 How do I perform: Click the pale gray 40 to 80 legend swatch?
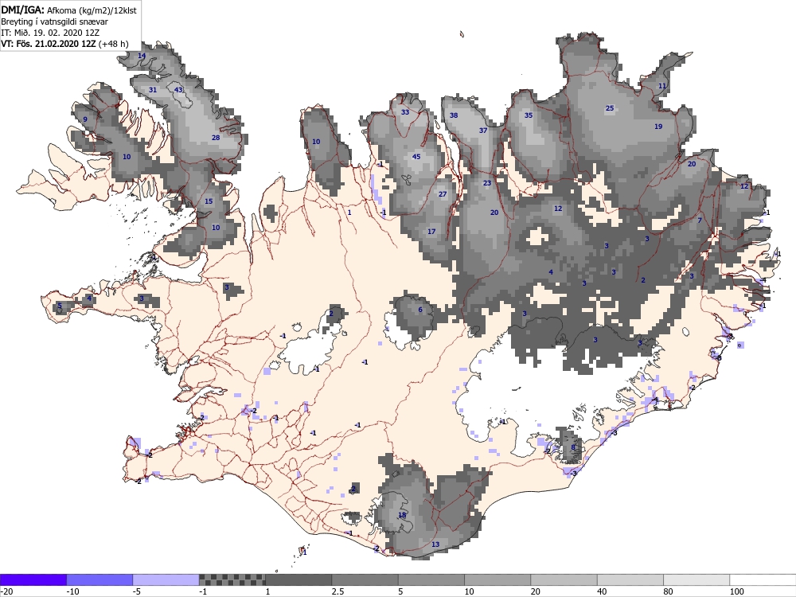coord(630,579)
